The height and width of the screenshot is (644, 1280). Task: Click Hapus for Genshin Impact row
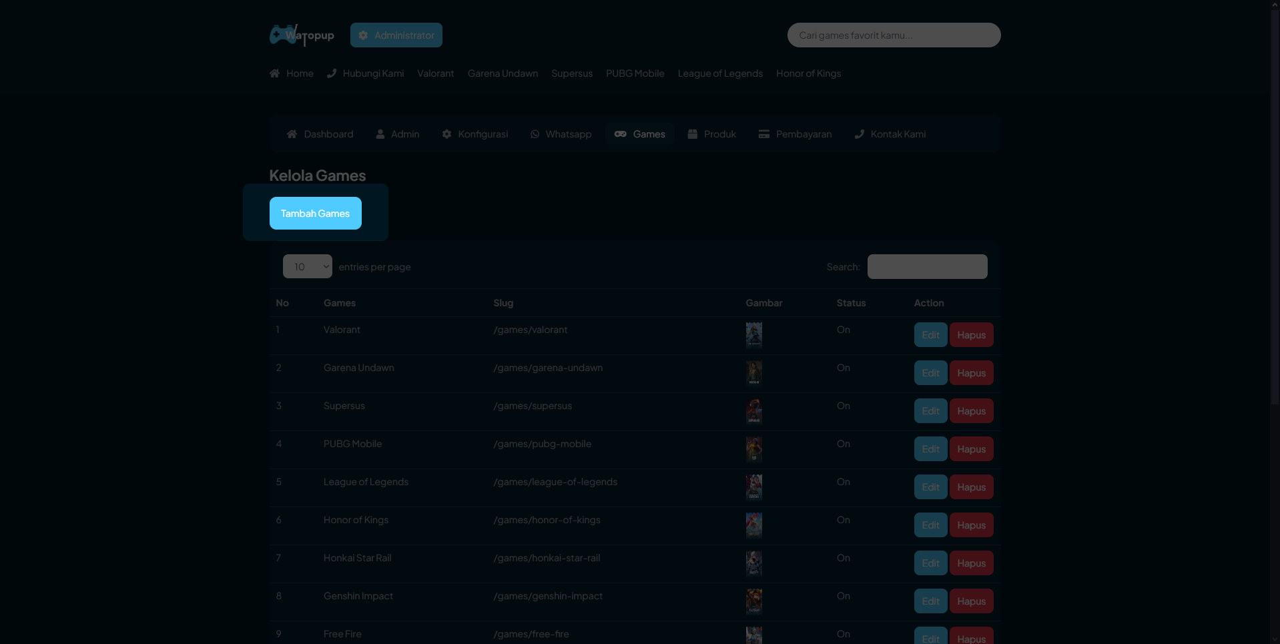tap(971, 601)
